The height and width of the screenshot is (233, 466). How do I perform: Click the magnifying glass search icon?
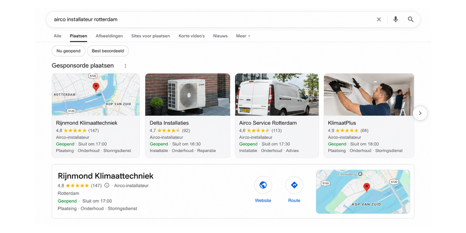pos(410,19)
